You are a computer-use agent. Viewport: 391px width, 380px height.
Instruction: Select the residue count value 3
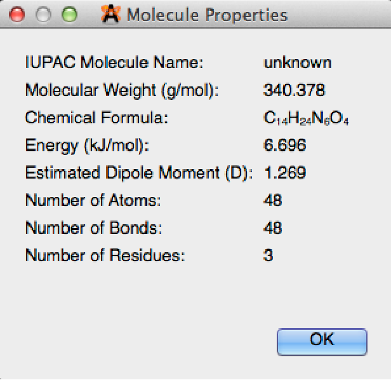(x=268, y=256)
